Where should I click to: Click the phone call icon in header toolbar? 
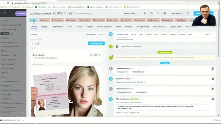click(x=145, y=13)
